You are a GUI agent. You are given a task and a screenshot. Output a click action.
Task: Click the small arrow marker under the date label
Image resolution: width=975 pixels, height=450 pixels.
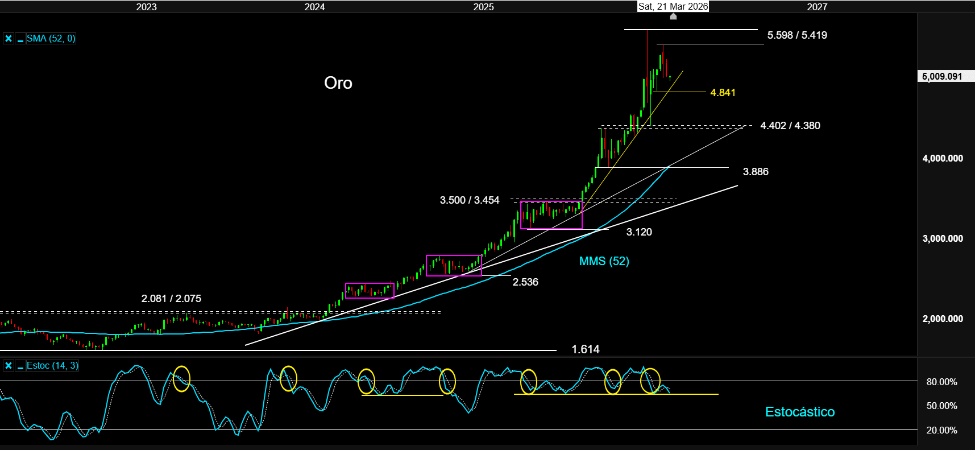click(673, 16)
